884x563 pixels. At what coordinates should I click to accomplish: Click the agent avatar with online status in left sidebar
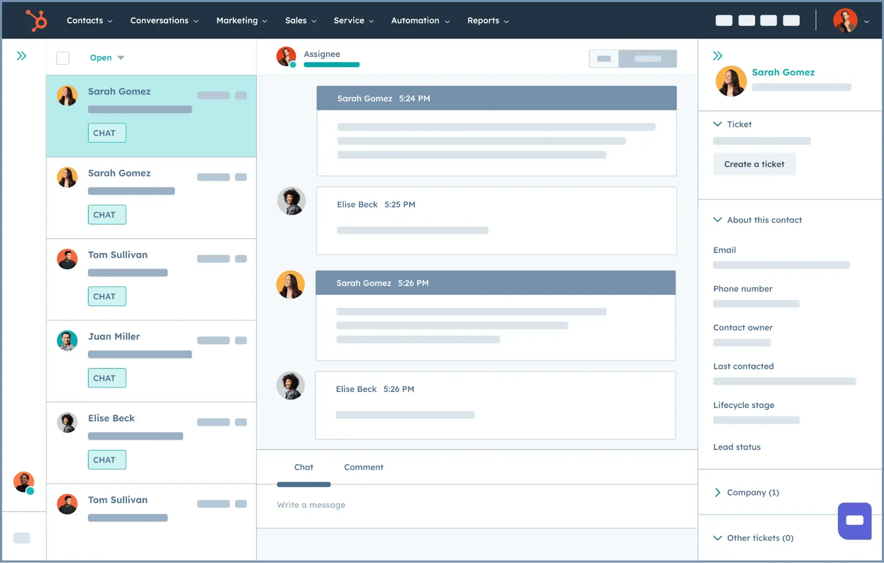coord(24,482)
